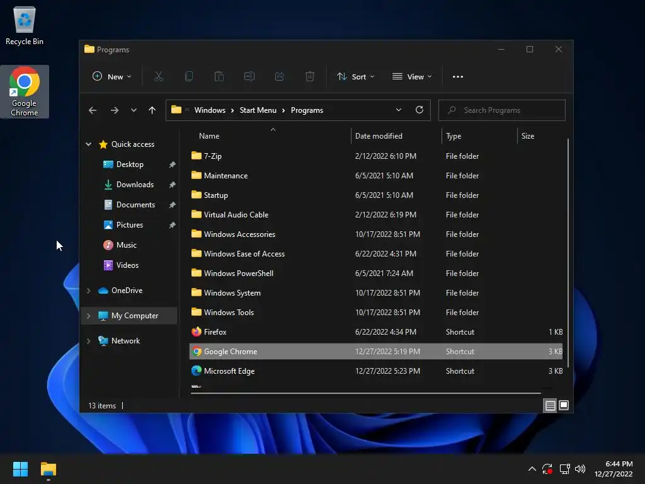The height and width of the screenshot is (484, 645).
Task: Unpin Desktop via its pin icon
Action: (173, 164)
